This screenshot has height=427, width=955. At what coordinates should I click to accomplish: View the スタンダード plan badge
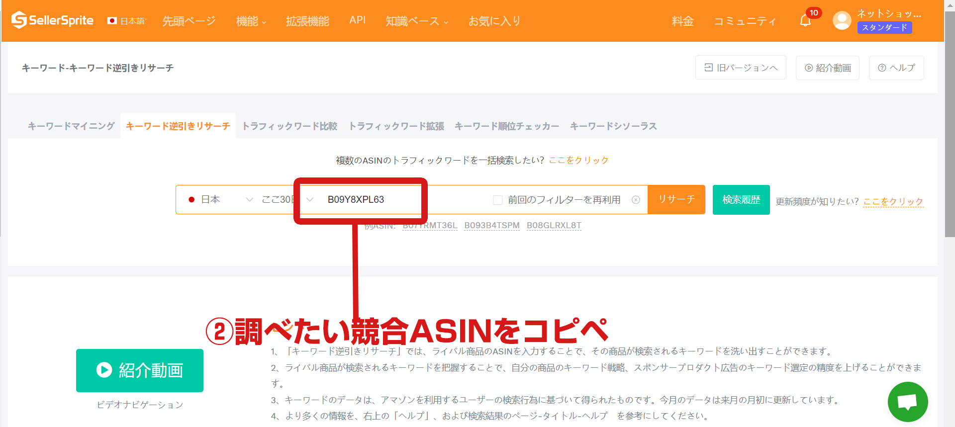tap(884, 28)
